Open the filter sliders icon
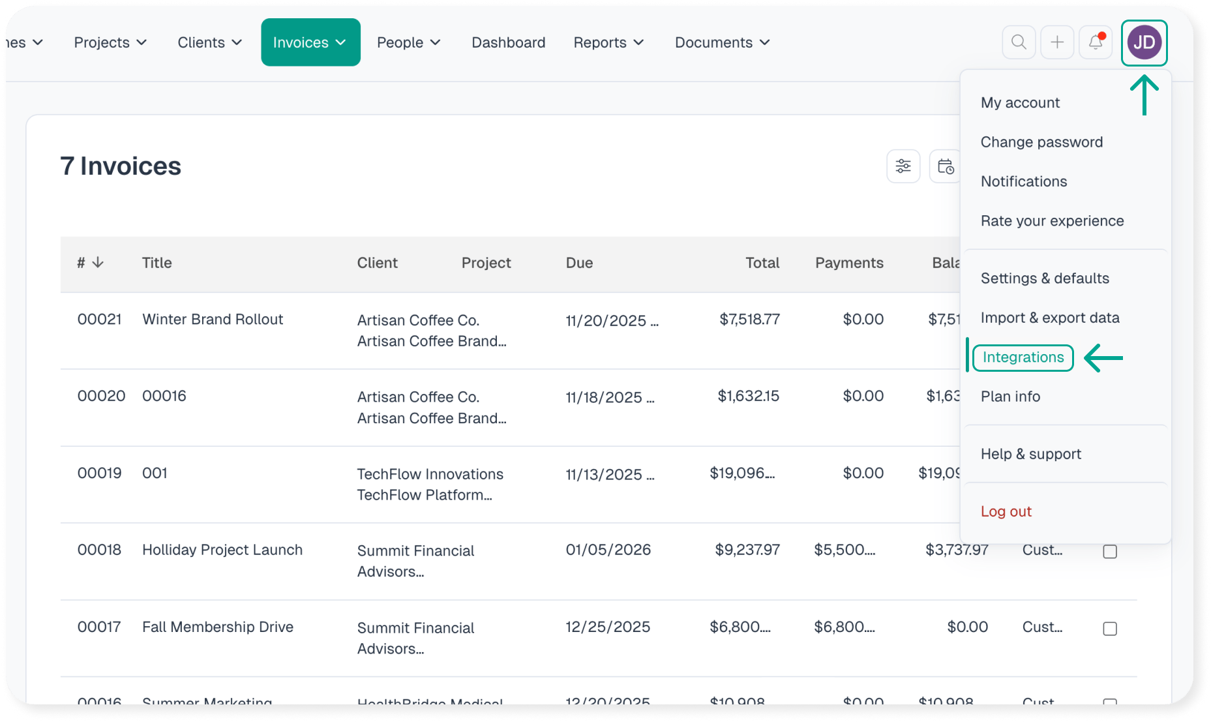The height and width of the screenshot is (722, 1211). coord(903,166)
